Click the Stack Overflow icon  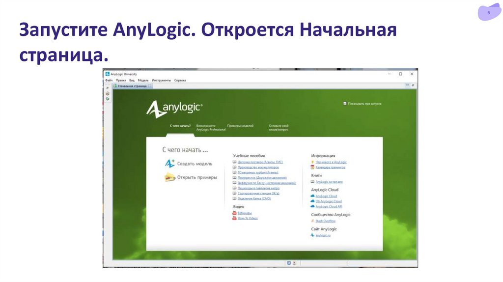coord(312,221)
